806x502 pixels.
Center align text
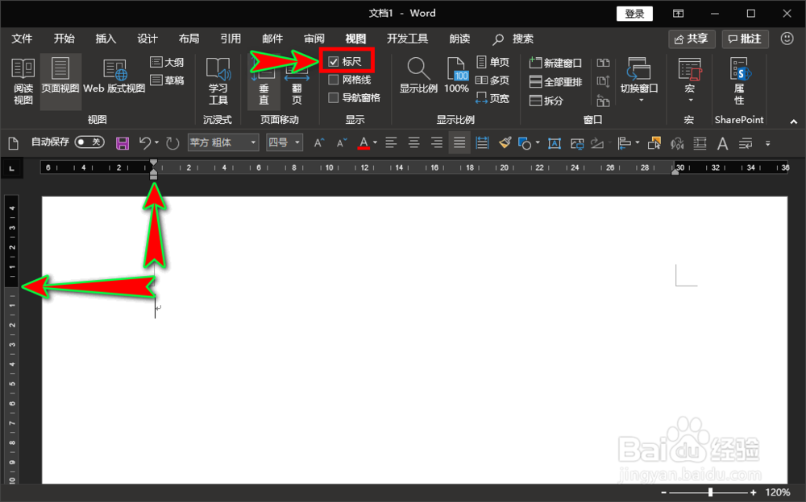[413, 143]
